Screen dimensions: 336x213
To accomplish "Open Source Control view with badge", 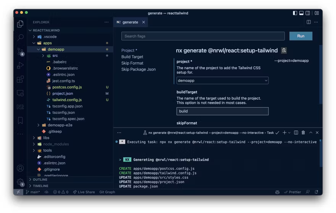I will [21, 52].
